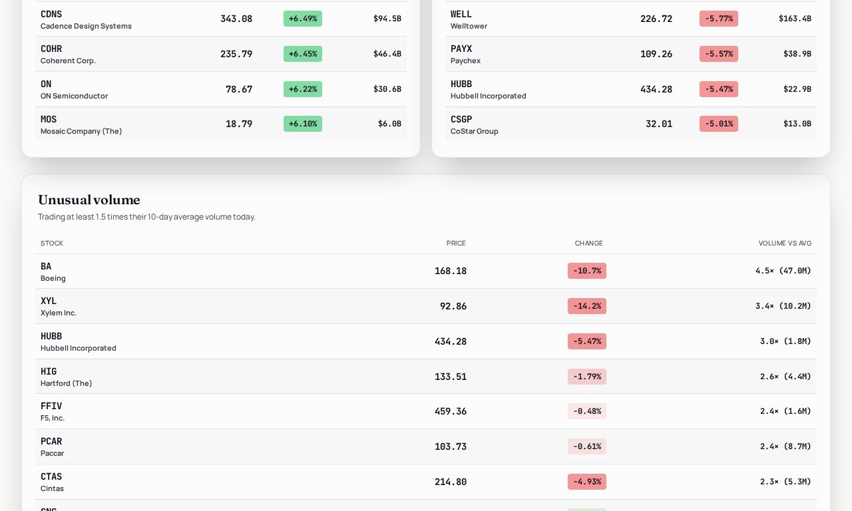Click the +6.49% change badge

[303, 19]
